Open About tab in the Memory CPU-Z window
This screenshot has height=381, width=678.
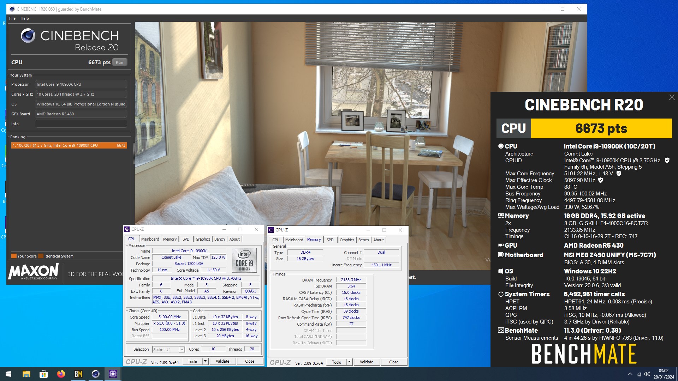click(x=379, y=240)
